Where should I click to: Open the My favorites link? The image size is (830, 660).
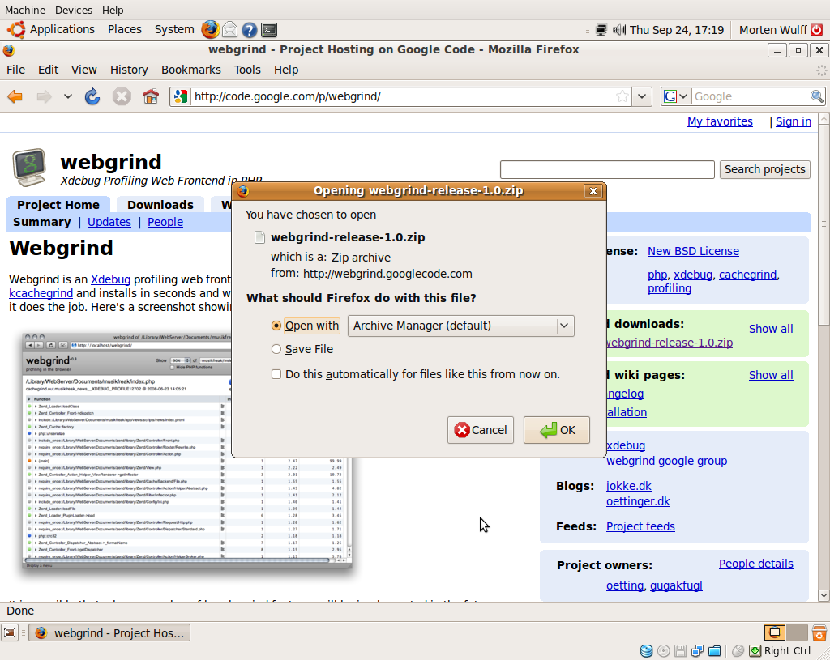coord(720,121)
